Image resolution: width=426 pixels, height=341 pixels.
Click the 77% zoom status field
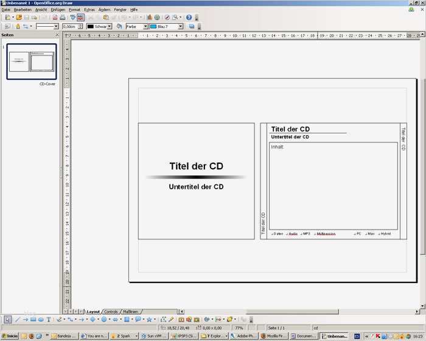239,328
